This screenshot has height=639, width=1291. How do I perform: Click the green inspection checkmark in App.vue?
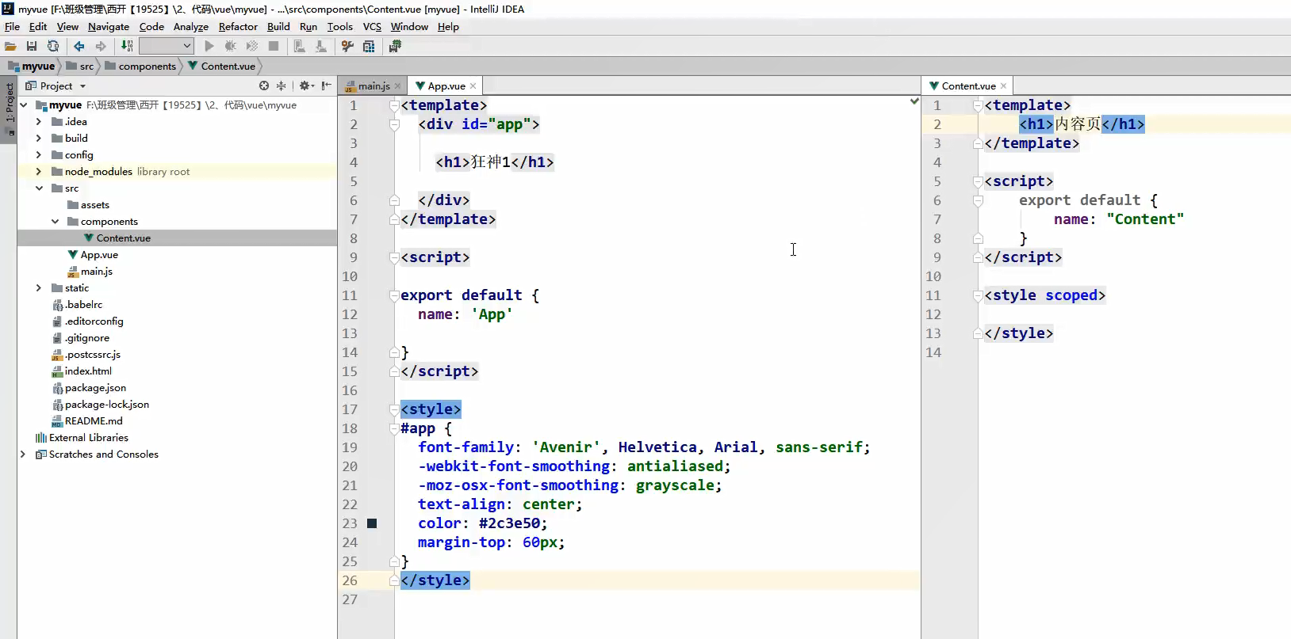(x=914, y=101)
